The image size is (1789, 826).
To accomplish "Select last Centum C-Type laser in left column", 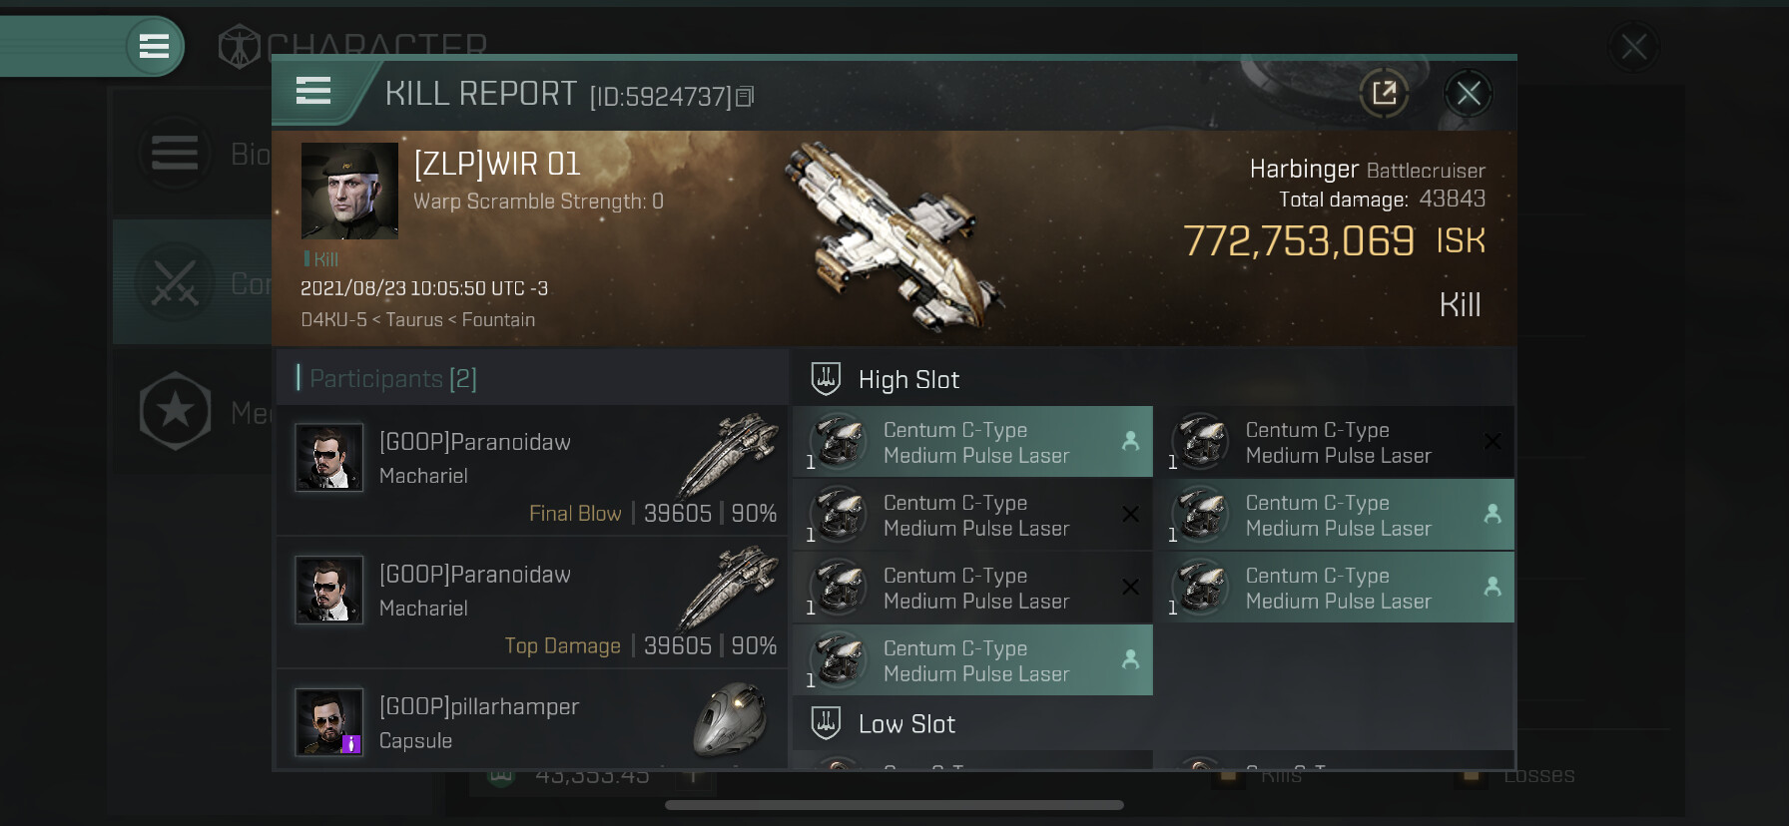I will click(x=972, y=660).
